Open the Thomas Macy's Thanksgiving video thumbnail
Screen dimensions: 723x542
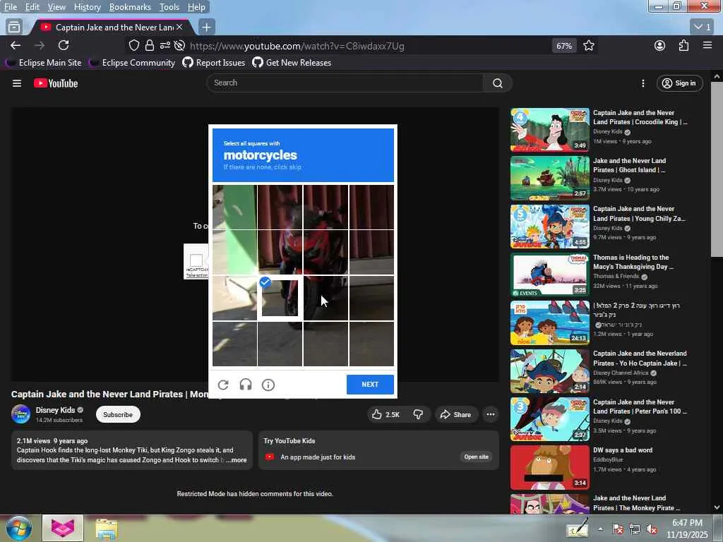pos(549,275)
